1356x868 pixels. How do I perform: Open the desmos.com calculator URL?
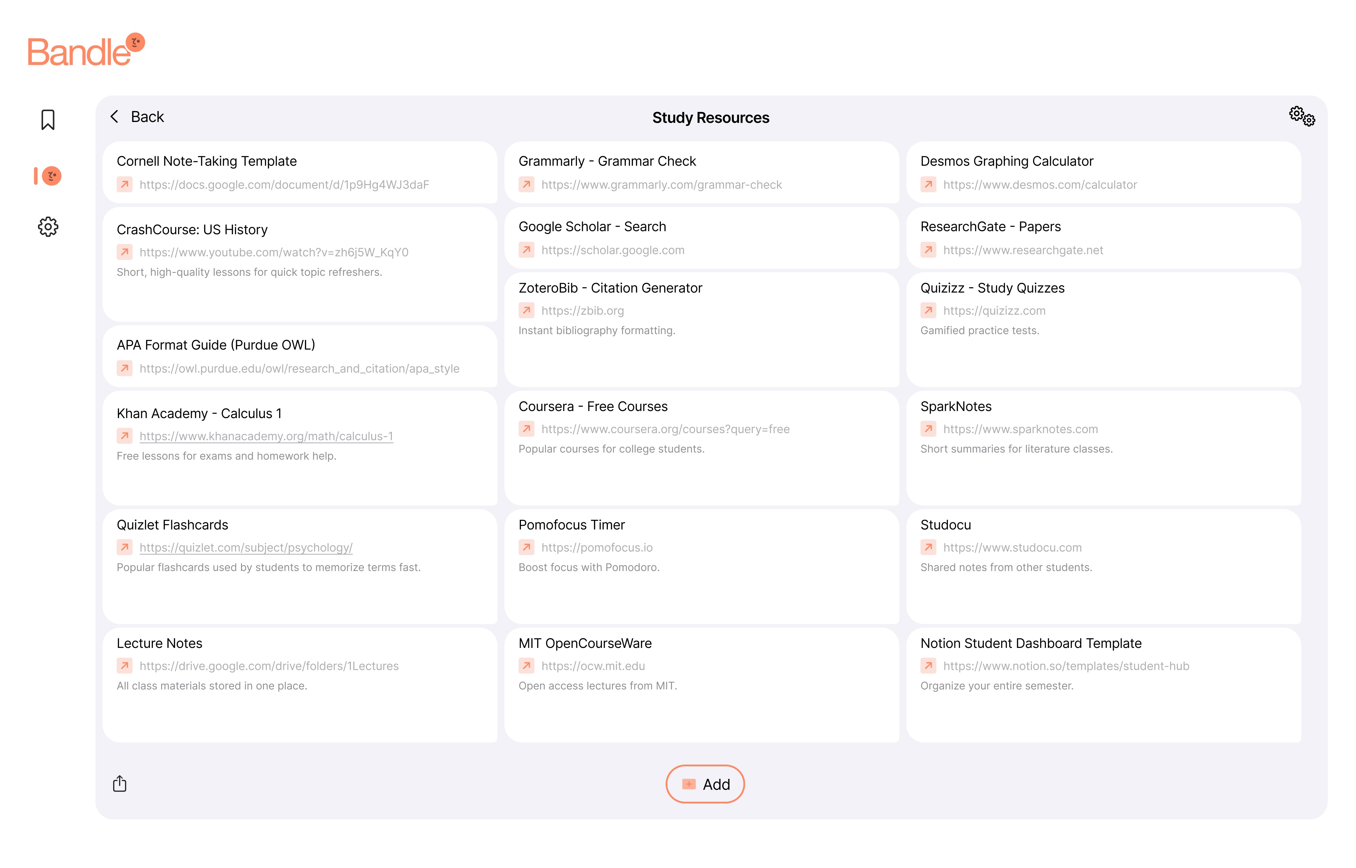pyautogui.click(x=1040, y=185)
